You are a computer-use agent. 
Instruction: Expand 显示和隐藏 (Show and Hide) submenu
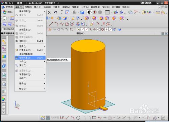(x=30, y=54)
